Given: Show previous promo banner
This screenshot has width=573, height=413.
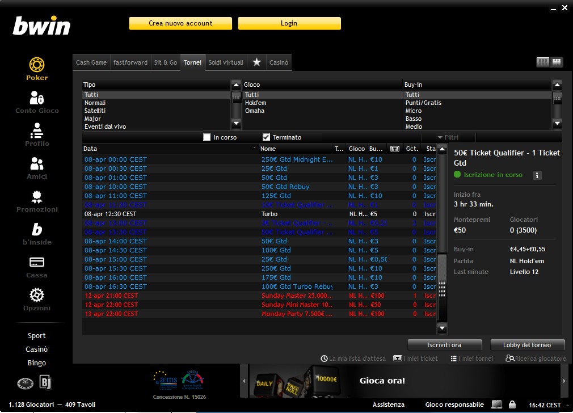Looking at the screenshot, I should pos(244,381).
